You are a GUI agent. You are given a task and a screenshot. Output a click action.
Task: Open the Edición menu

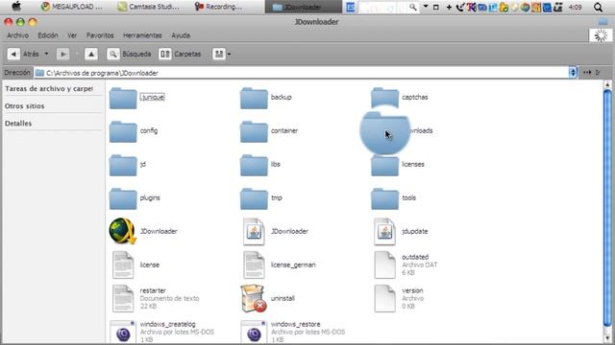click(48, 35)
